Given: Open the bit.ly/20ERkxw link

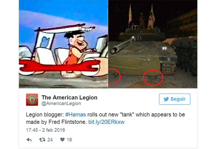Looking at the screenshot, I should click(x=106, y=122).
